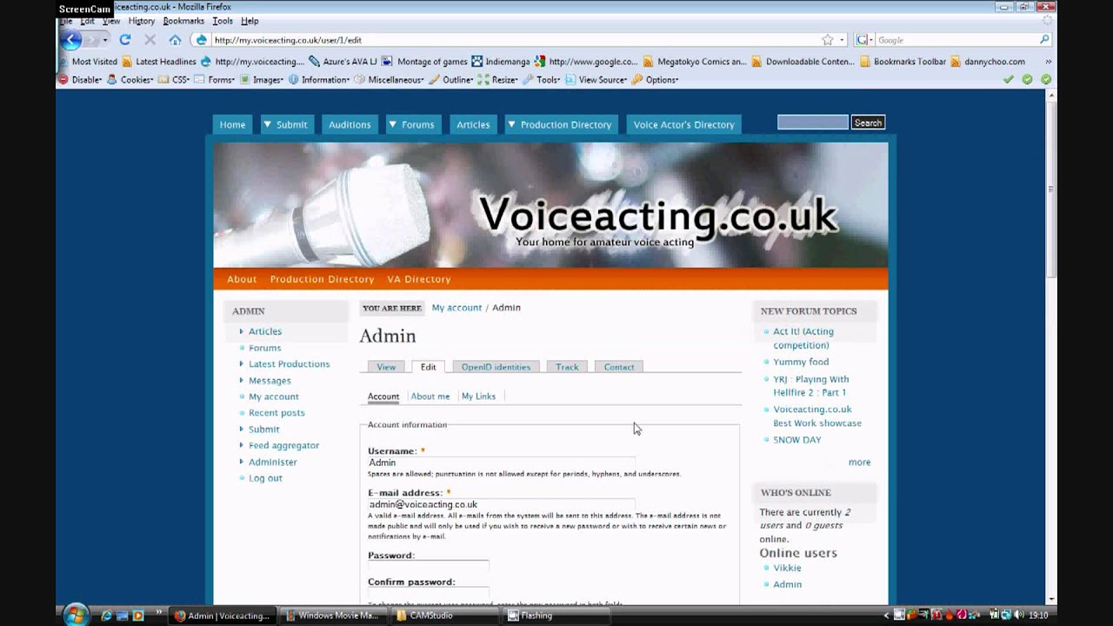Click the Auditions navigation button
This screenshot has width=1113, height=626.
pos(350,124)
